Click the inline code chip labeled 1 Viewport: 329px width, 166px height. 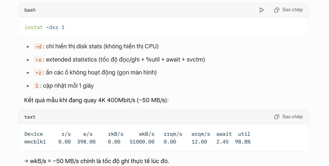(36, 86)
